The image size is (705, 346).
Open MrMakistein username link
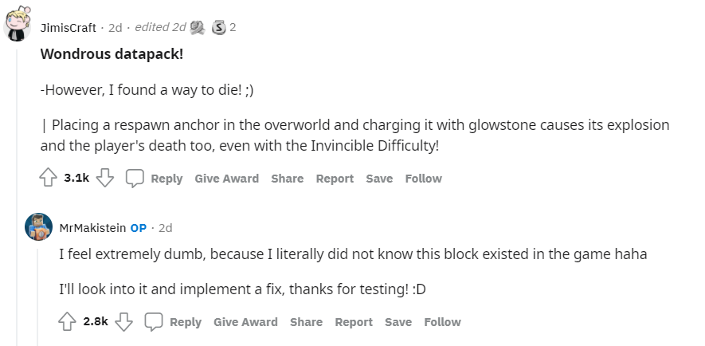pos(92,228)
